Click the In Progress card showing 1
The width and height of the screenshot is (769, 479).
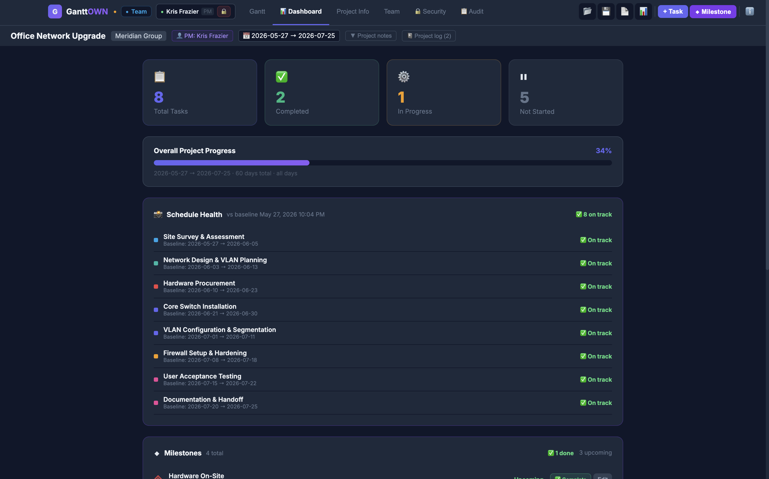point(444,92)
